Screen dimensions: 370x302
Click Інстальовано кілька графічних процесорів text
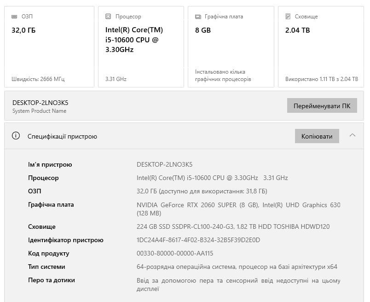223,75
